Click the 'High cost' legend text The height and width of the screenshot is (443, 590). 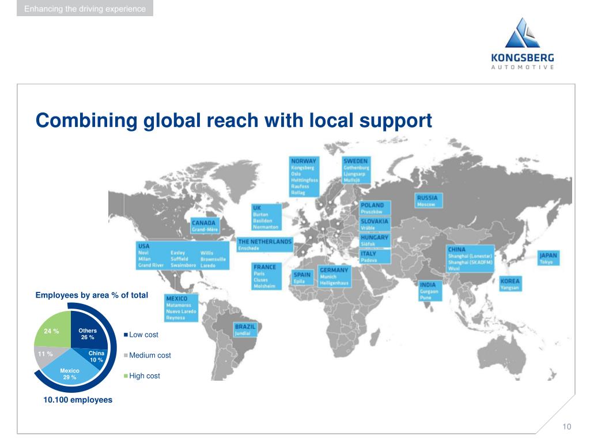145,376
